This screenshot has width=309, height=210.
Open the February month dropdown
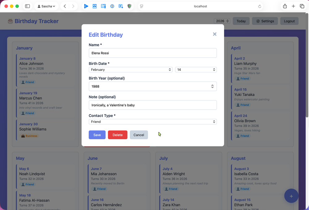pyautogui.click(x=131, y=70)
